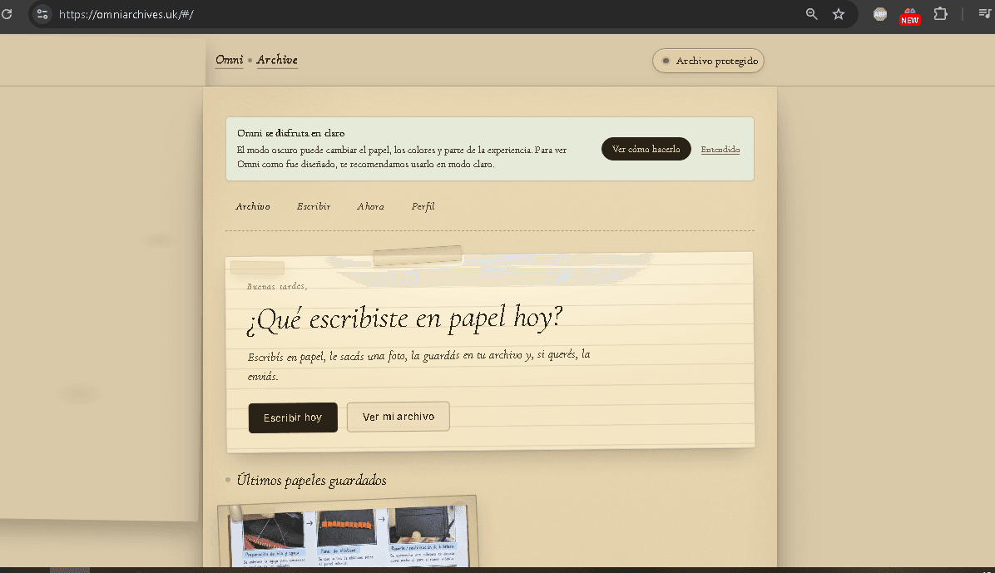This screenshot has width=995, height=573.
Task: Open the media control icon in the browser toolbar
Action: click(985, 13)
